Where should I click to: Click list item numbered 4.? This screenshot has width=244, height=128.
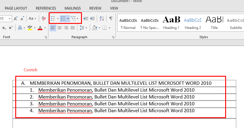[x=112, y=111]
